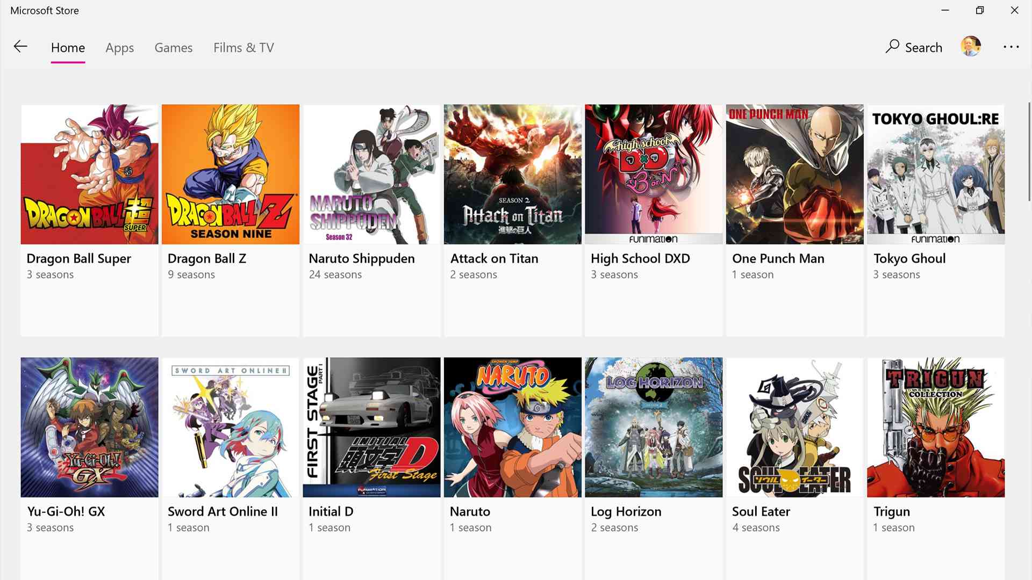Click the Apps navigation menu item

(x=119, y=47)
